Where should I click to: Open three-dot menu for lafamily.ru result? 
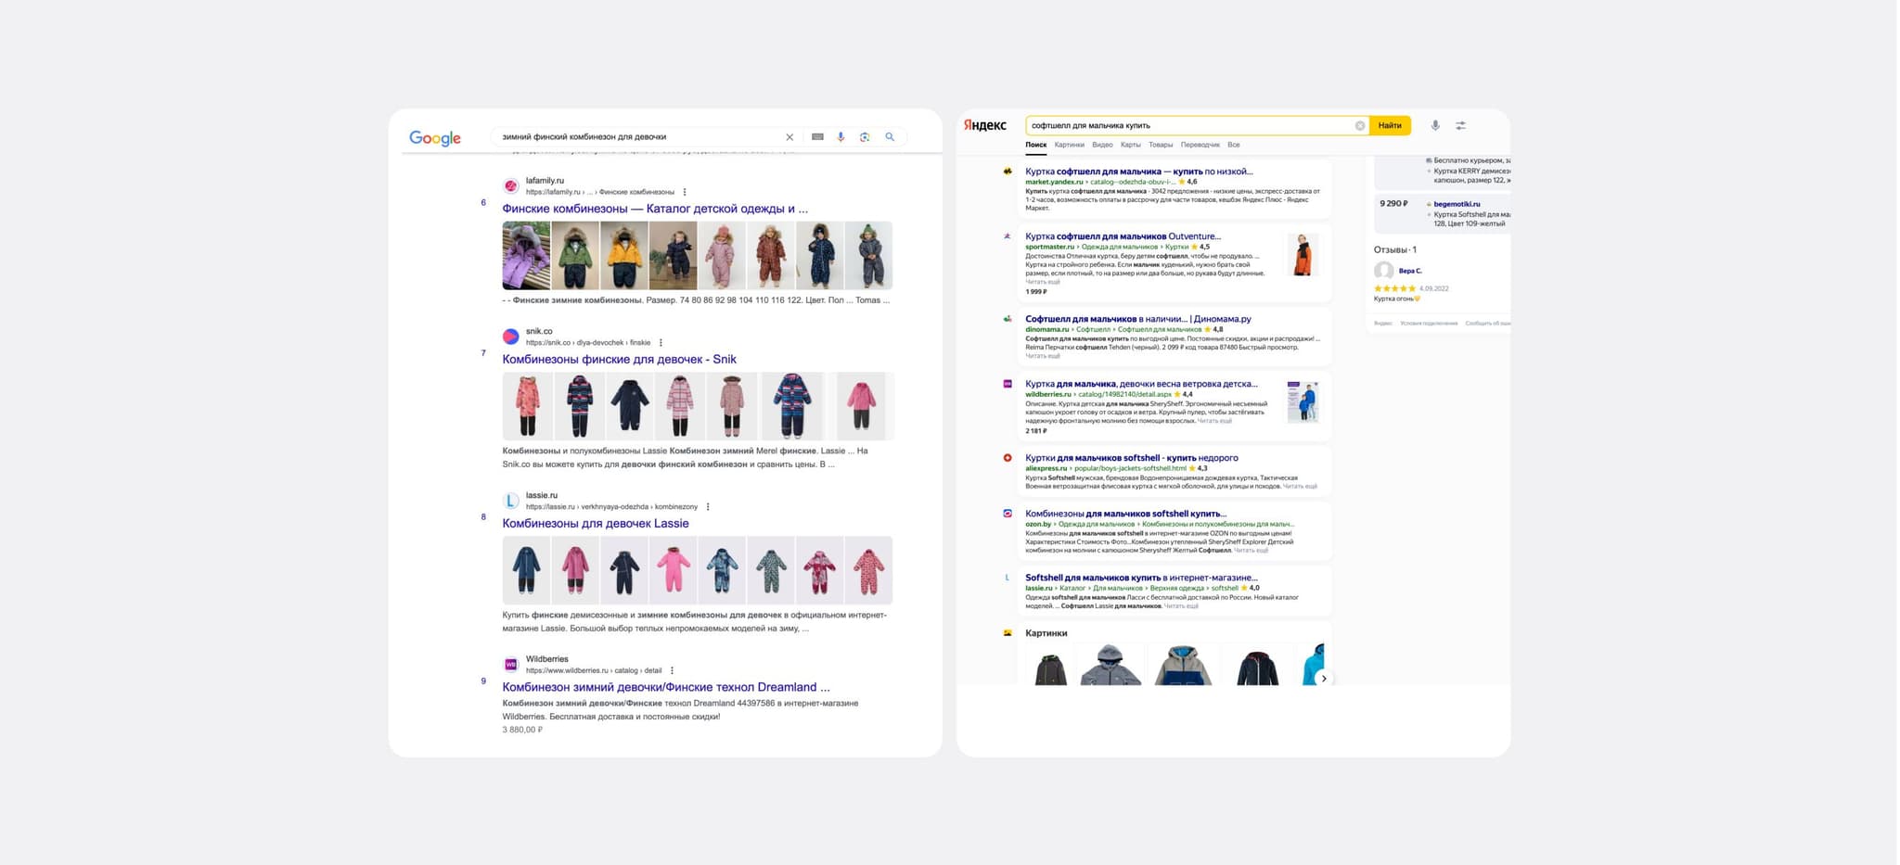tap(685, 193)
